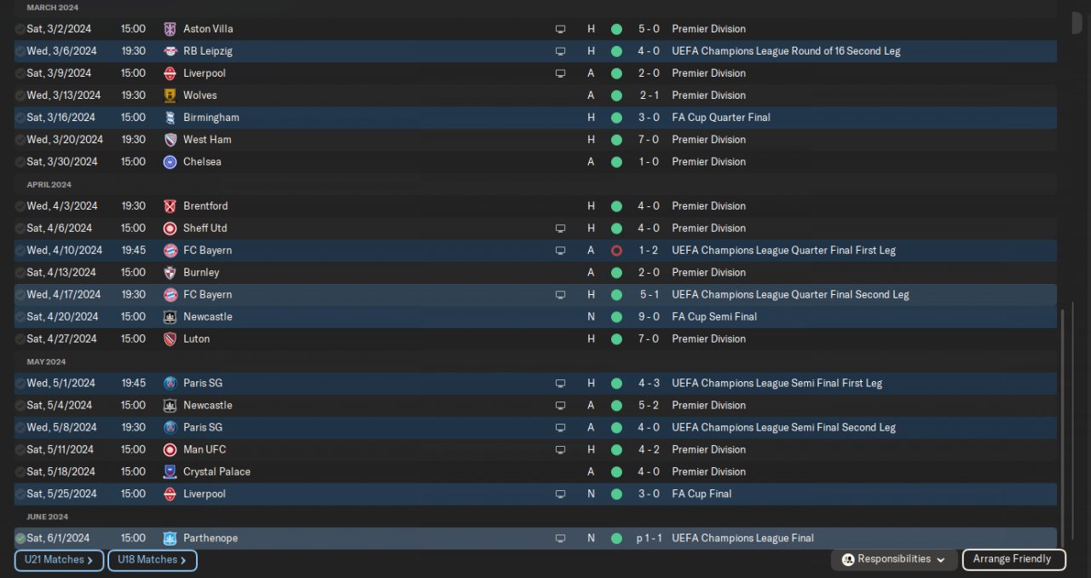Click Liverpool badge on the 3/9/2024 row

pos(170,73)
